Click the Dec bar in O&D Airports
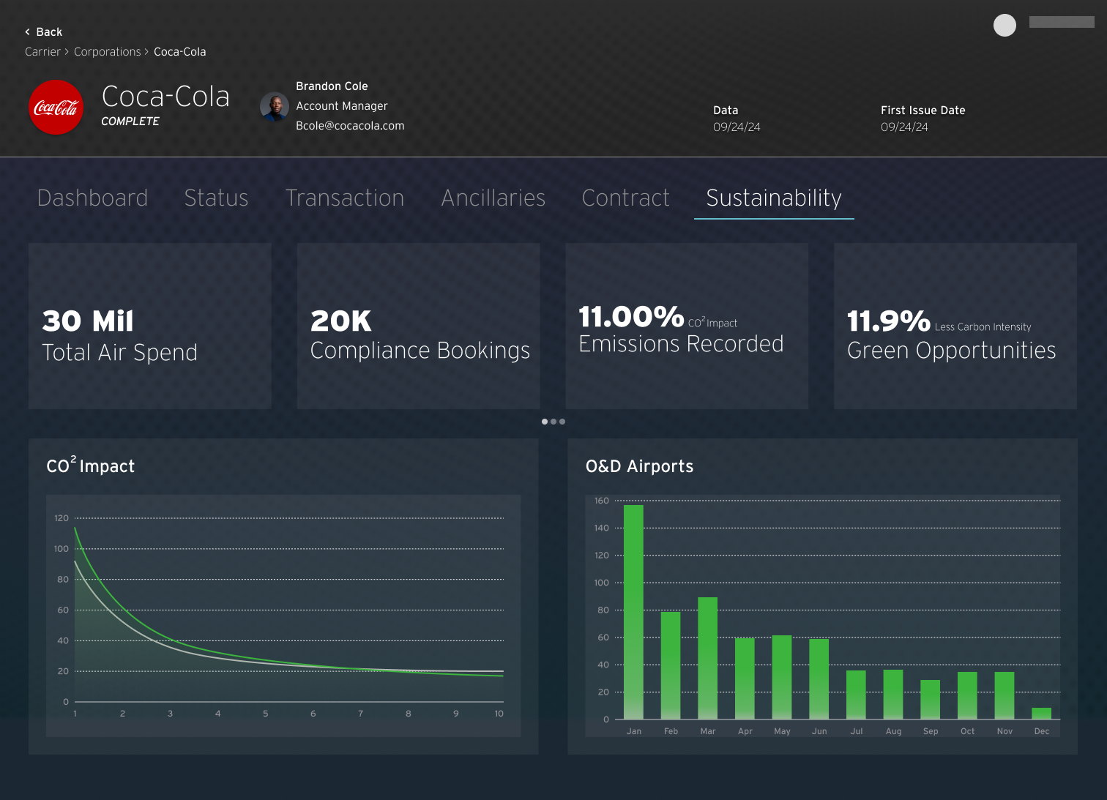 pyautogui.click(x=1042, y=714)
